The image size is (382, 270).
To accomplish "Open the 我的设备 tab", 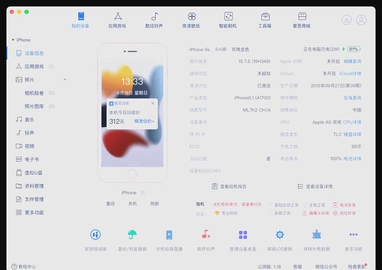I will tap(81, 20).
